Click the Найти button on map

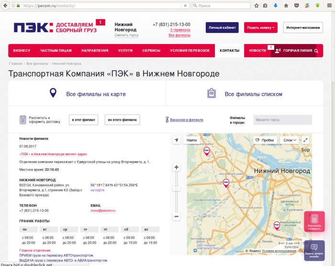191,140
